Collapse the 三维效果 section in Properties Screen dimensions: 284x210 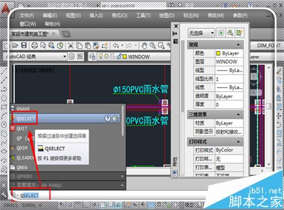(x=238, y=115)
